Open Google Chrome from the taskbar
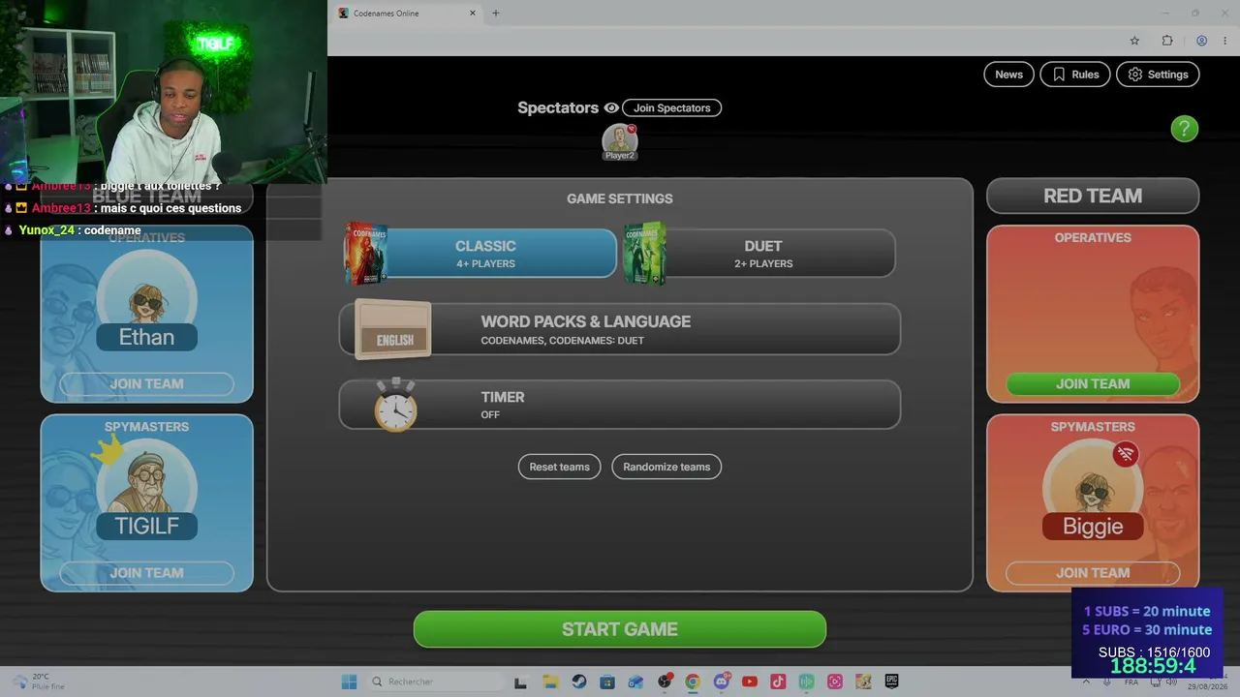The height and width of the screenshot is (697, 1240). (x=693, y=682)
